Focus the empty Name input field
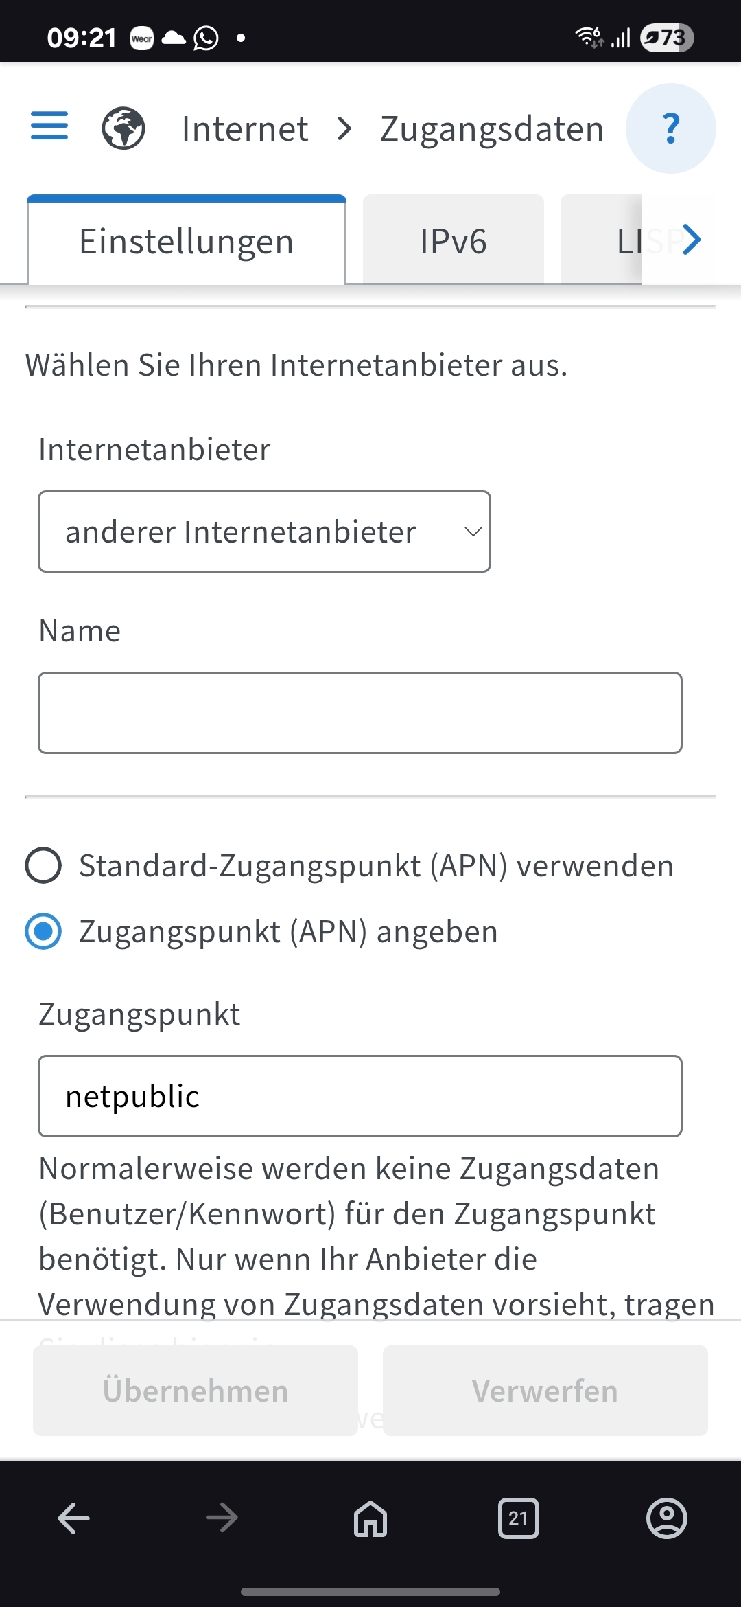 point(360,713)
